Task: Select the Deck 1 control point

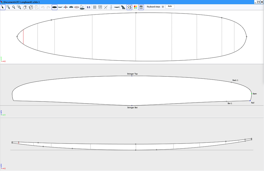Action: [x=231, y=82]
